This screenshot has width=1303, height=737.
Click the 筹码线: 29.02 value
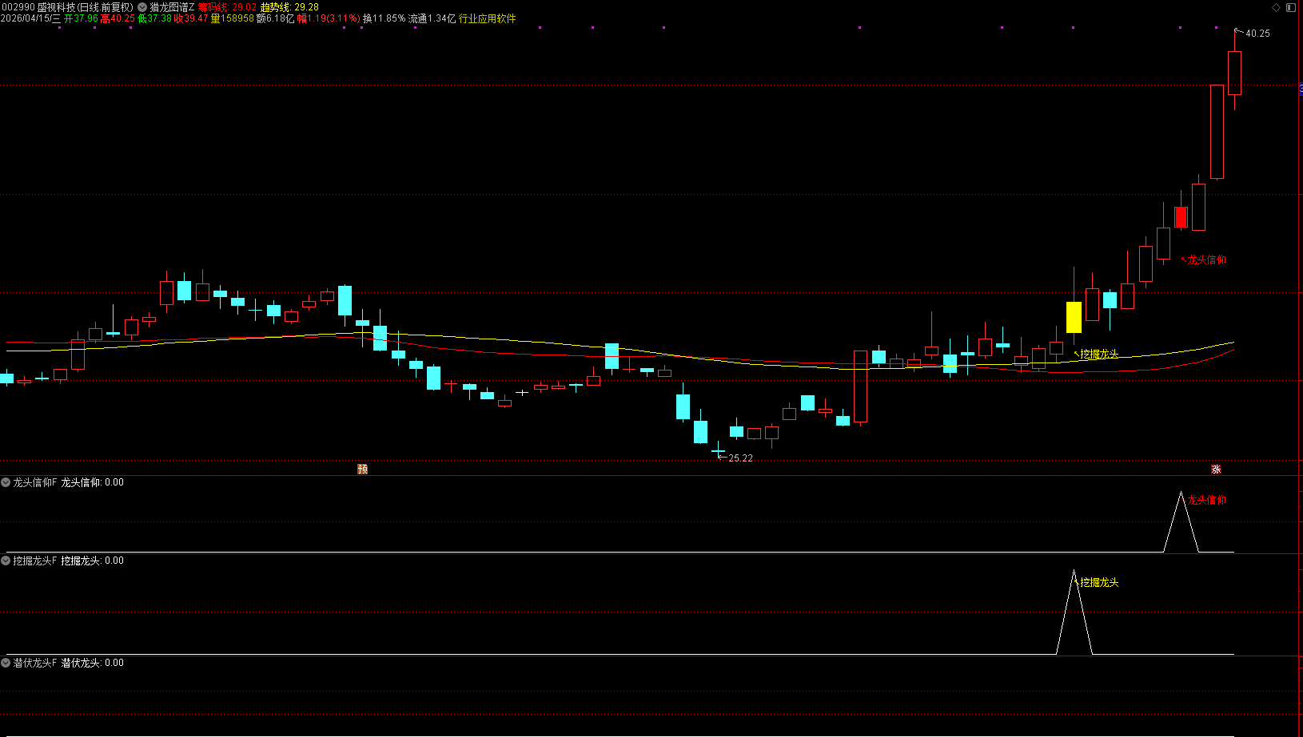tap(228, 7)
